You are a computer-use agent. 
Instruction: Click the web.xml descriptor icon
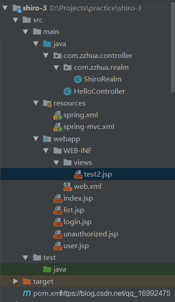click(x=68, y=187)
